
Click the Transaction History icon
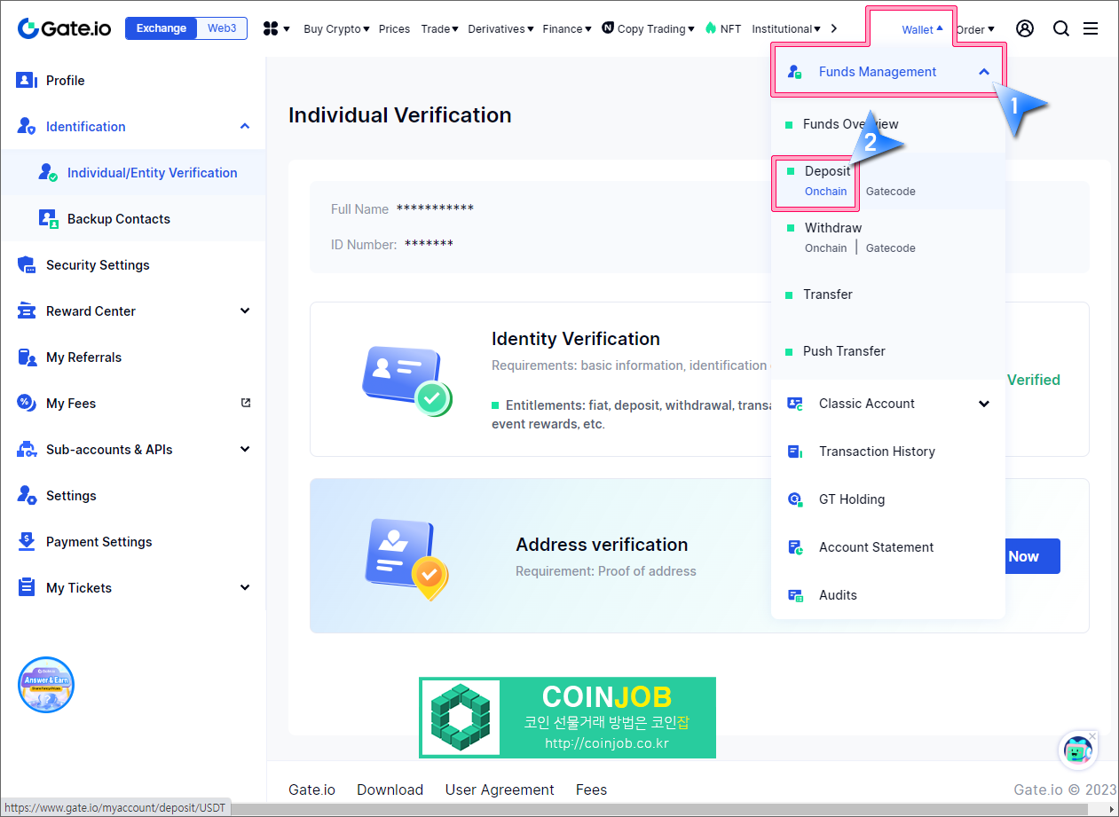tap(795, 452)
